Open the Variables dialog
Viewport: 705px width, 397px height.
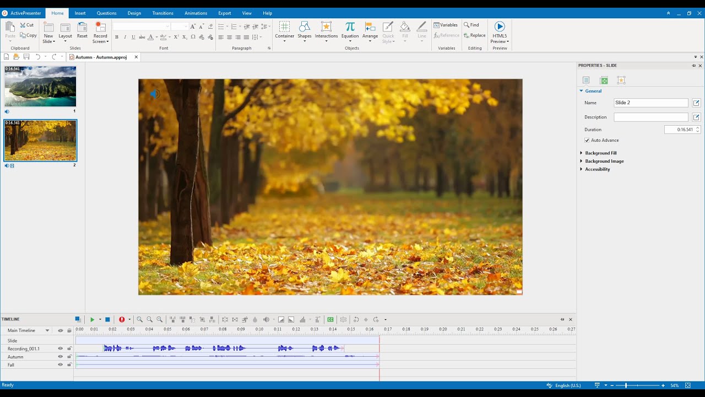coord(446,25)
